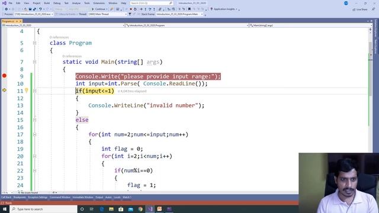Collapse the class Program block
The image size is (379, 213).
tap(34, 43)
